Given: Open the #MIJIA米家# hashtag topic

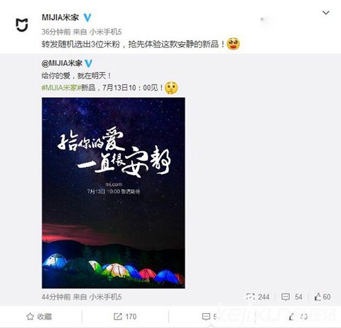Looking at the screenshot, I should [61, 88].
